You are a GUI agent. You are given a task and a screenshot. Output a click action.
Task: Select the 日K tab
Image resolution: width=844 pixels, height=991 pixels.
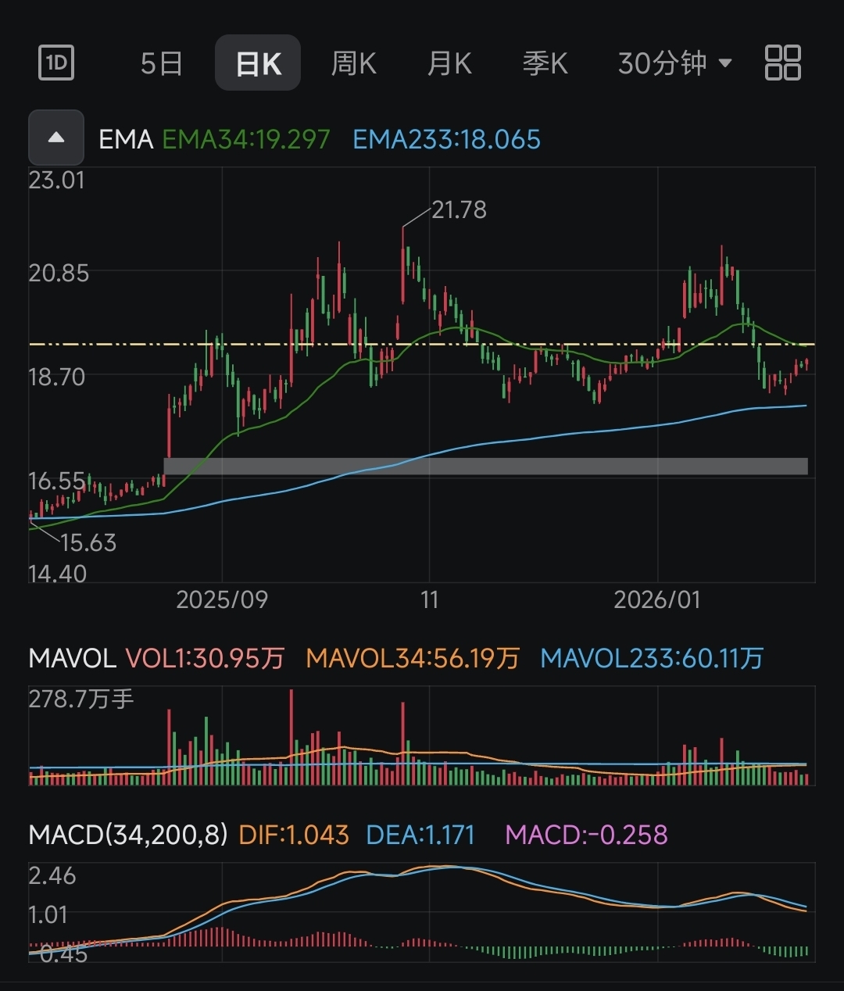click(x=258, y=63)
